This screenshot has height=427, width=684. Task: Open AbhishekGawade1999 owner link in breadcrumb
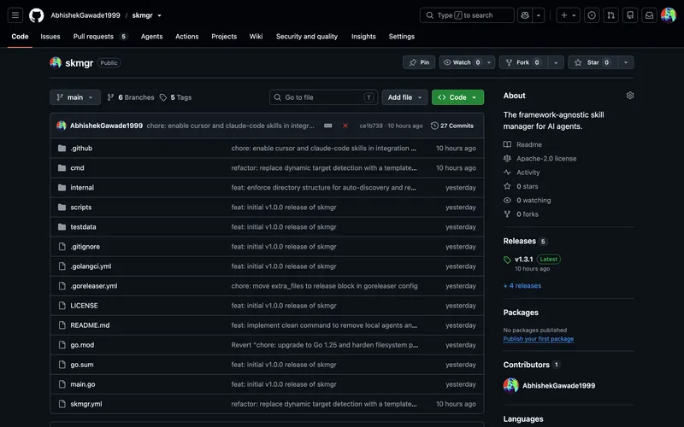pos(85,15)
